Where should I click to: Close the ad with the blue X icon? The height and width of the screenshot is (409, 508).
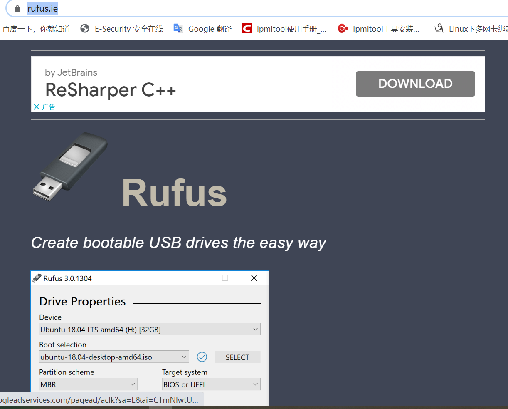tap(37, 107)
